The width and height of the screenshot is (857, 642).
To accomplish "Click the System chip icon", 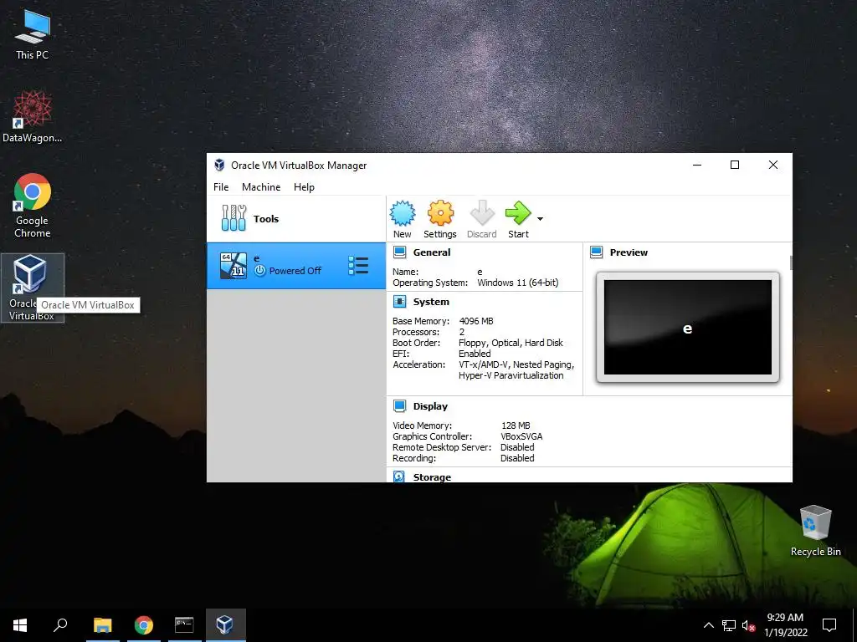I will click(399, 302).
